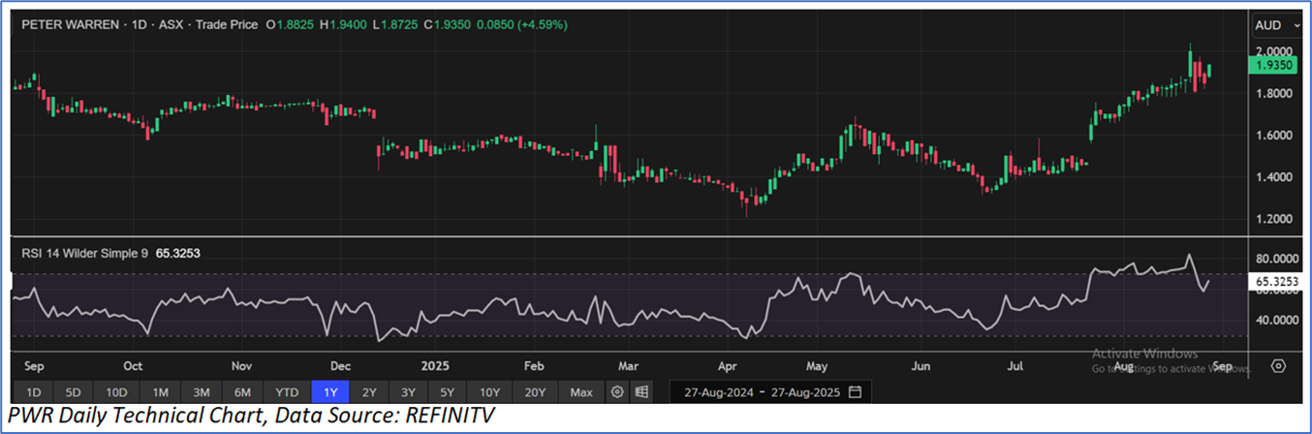
Task: Click the table view icon beside the gear
Action: 640,392
